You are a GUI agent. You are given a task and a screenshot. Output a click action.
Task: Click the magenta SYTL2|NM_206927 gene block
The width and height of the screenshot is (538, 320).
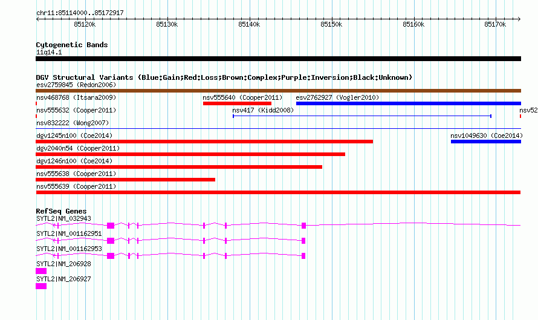click(x=41, y=286)
